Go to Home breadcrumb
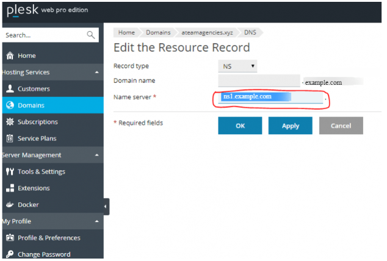Screen dimensions: 387x261 click(x=126, y=32)
